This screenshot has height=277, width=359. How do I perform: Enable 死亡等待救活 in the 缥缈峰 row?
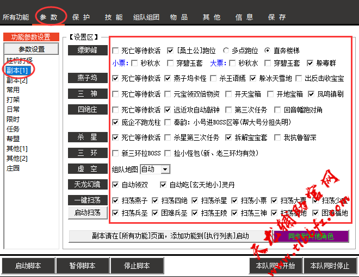click(x=115, y=51)
